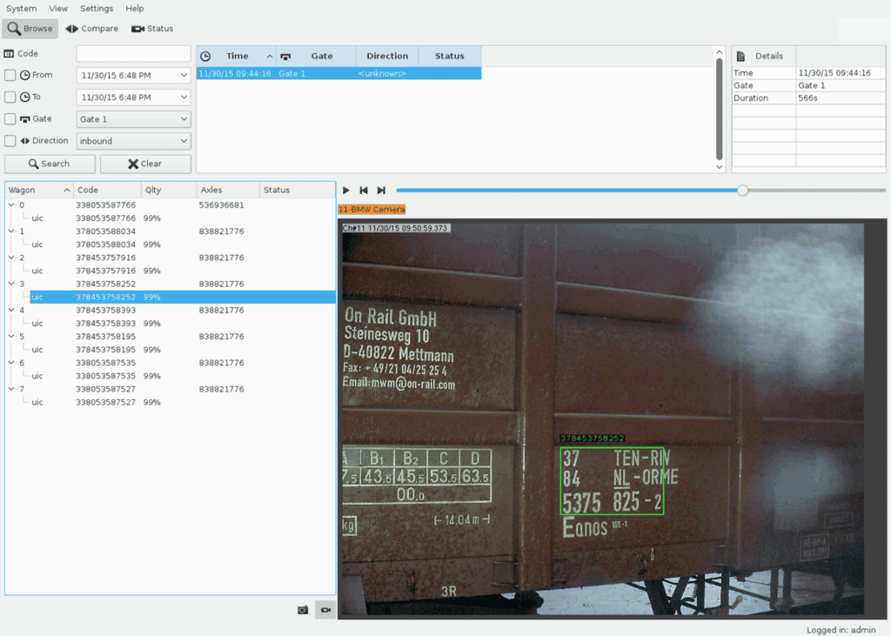Select wagon 5 with code 378453758195
Viewport: 891px width, 636px height.
[x=171, y=337]
